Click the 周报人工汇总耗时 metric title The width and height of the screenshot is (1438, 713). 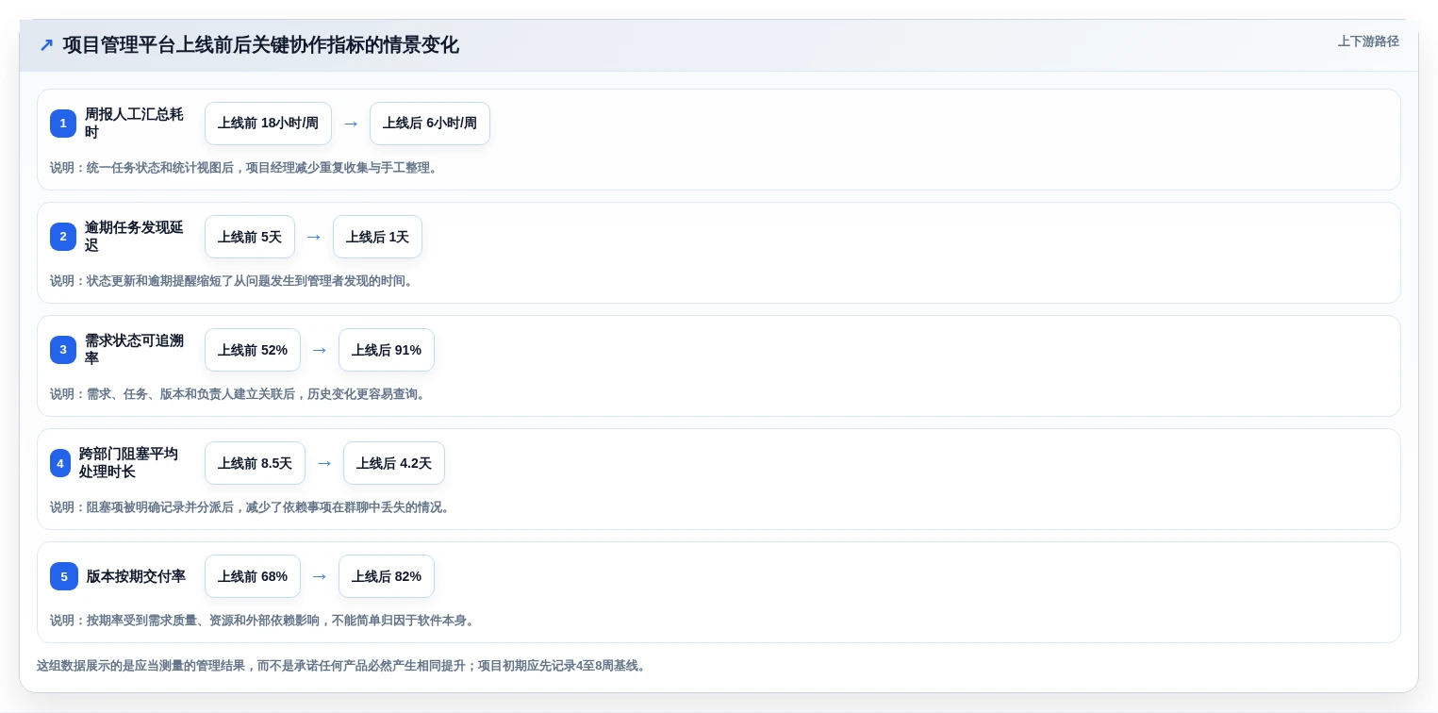(x=134, y=124)
